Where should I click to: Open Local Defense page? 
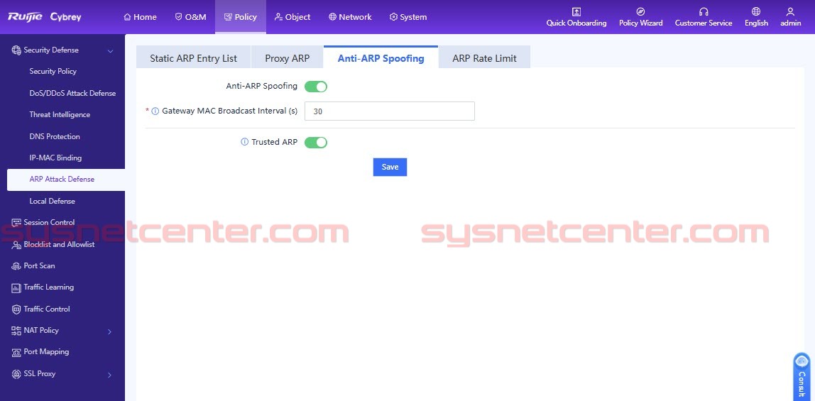52,201
